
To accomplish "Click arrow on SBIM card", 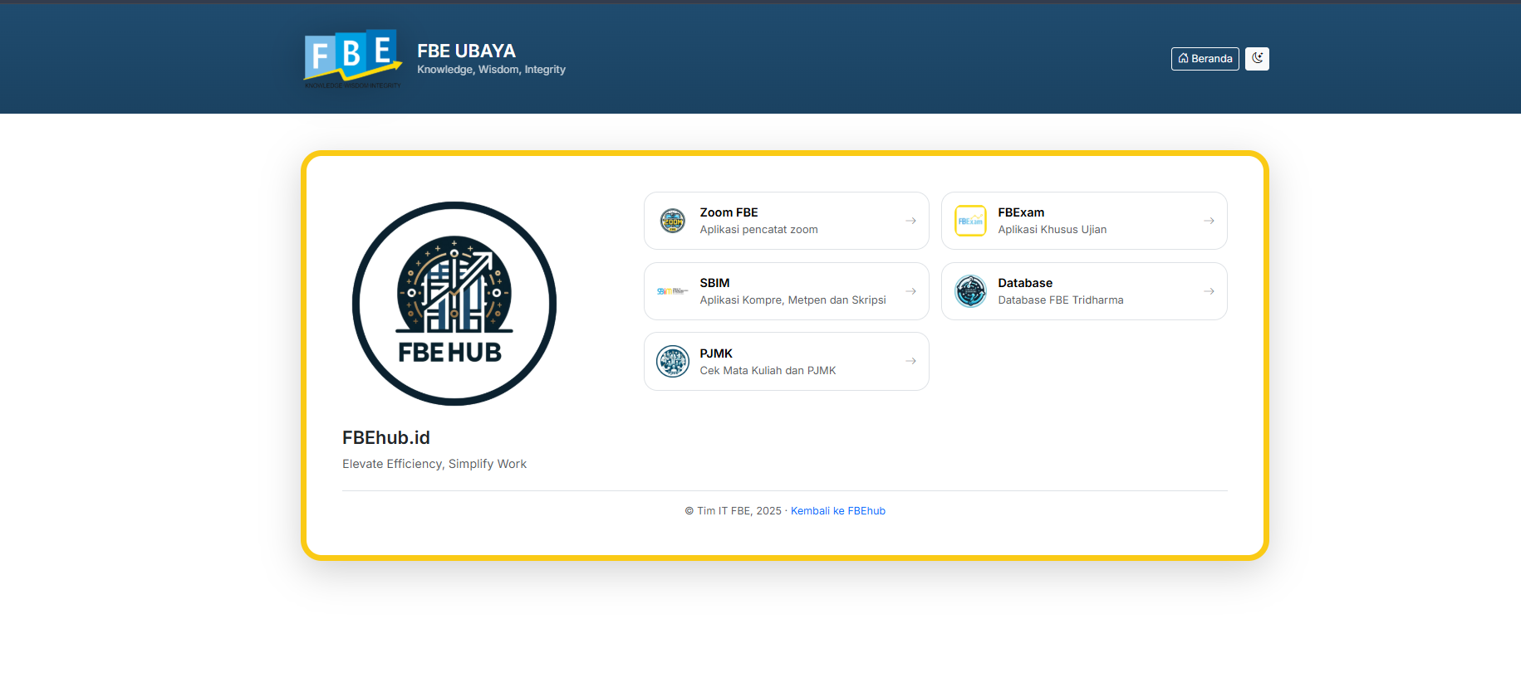I will click(910, 291).
